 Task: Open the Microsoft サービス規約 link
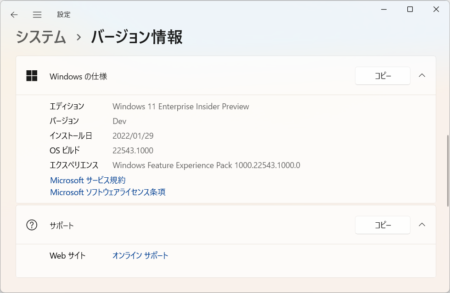(x=88, y=180)
